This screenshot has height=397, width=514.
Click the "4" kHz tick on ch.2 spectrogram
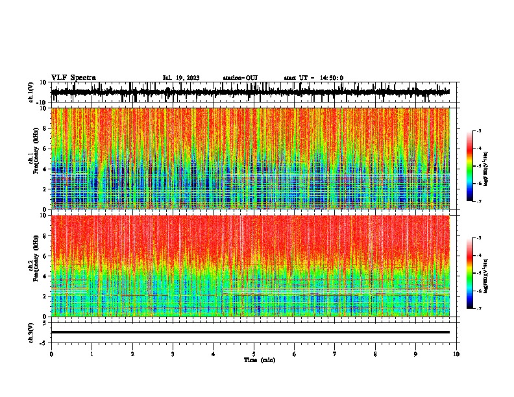pos(45,276)
